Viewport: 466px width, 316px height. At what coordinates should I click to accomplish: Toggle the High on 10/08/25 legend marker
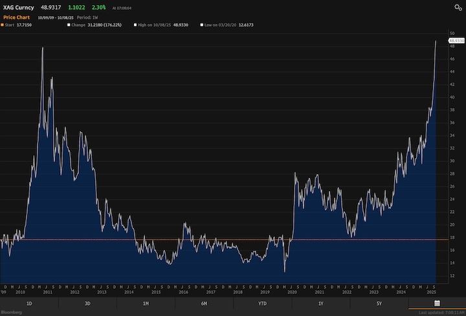[x=135, y=25]
